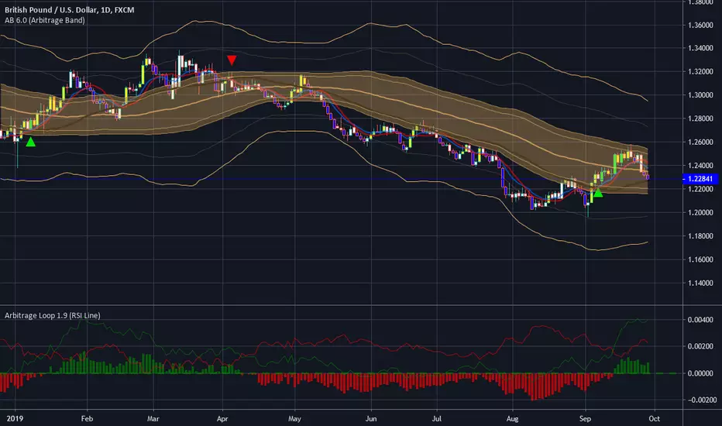This screenshot has height=426, width=722.
Task: Click the 0.00400 oscillator axis label
Action: point(700,320)
